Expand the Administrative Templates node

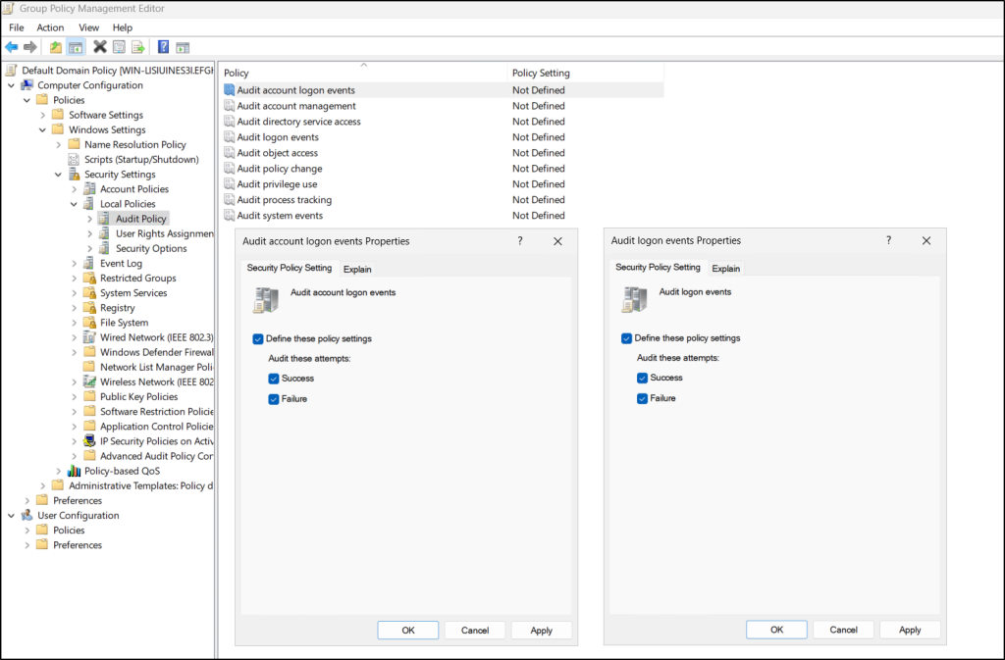click(43, 485)
